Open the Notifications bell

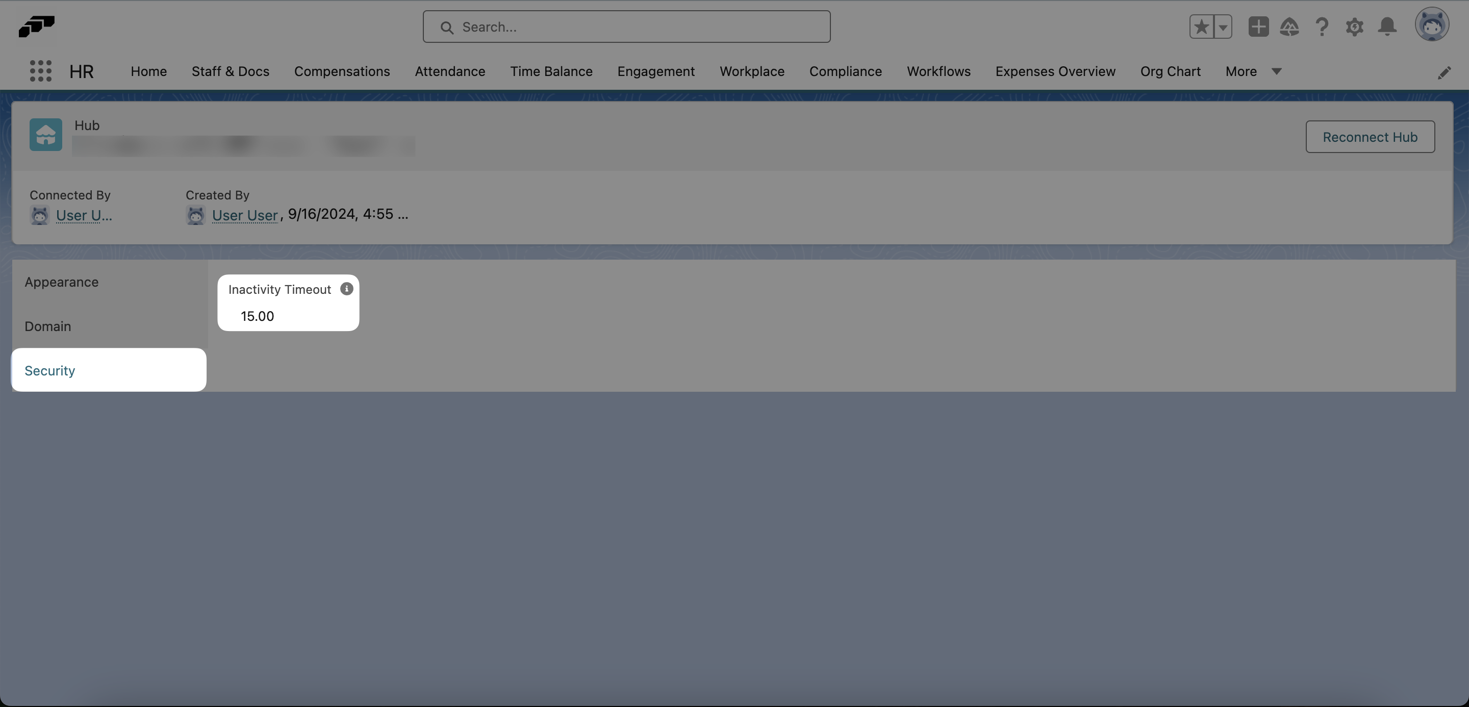(1387, 27)
